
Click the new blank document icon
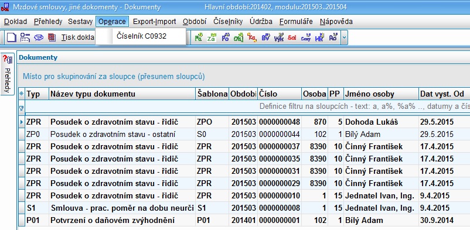tap(12, 37)
